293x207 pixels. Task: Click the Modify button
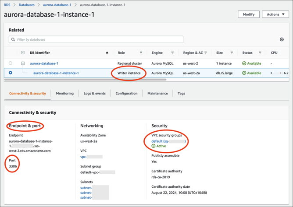(x=248, y=14)
